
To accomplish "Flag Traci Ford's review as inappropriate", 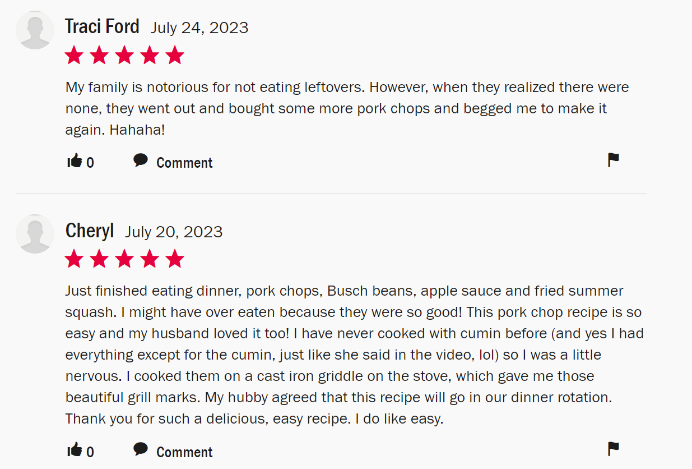I will click(614, 160).
